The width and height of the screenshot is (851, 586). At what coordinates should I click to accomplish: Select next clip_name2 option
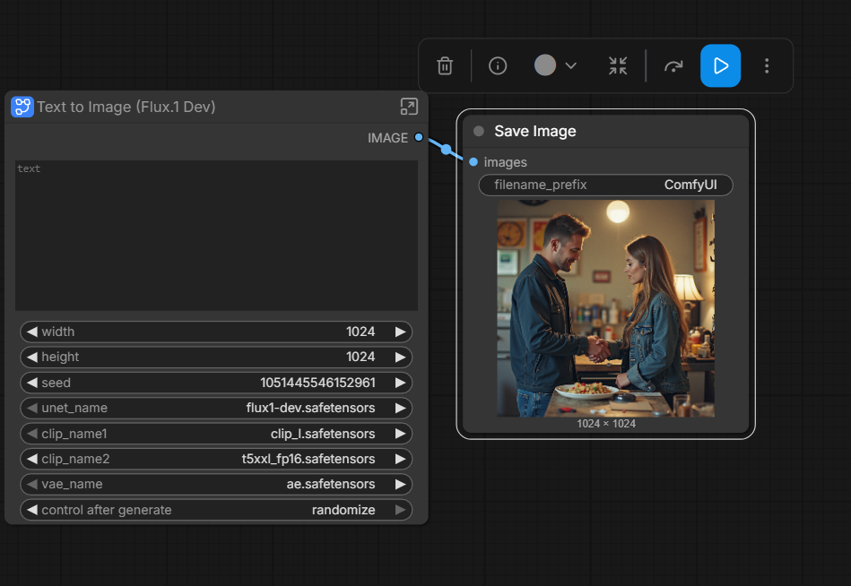401,459
